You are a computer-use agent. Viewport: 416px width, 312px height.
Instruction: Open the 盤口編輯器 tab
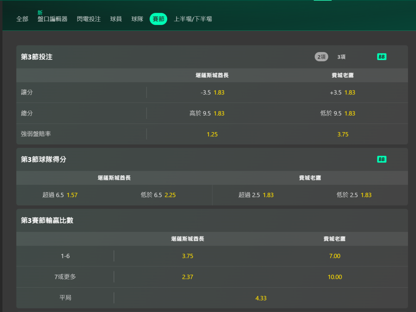tap(52, 19)
